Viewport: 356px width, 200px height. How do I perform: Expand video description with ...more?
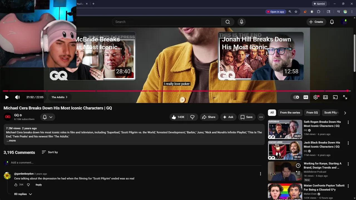pos(11,141)
